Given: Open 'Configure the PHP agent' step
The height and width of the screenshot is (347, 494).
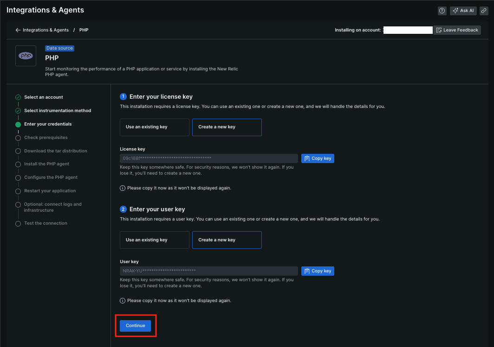Looking at the screenshot, I should pos(51,177).
